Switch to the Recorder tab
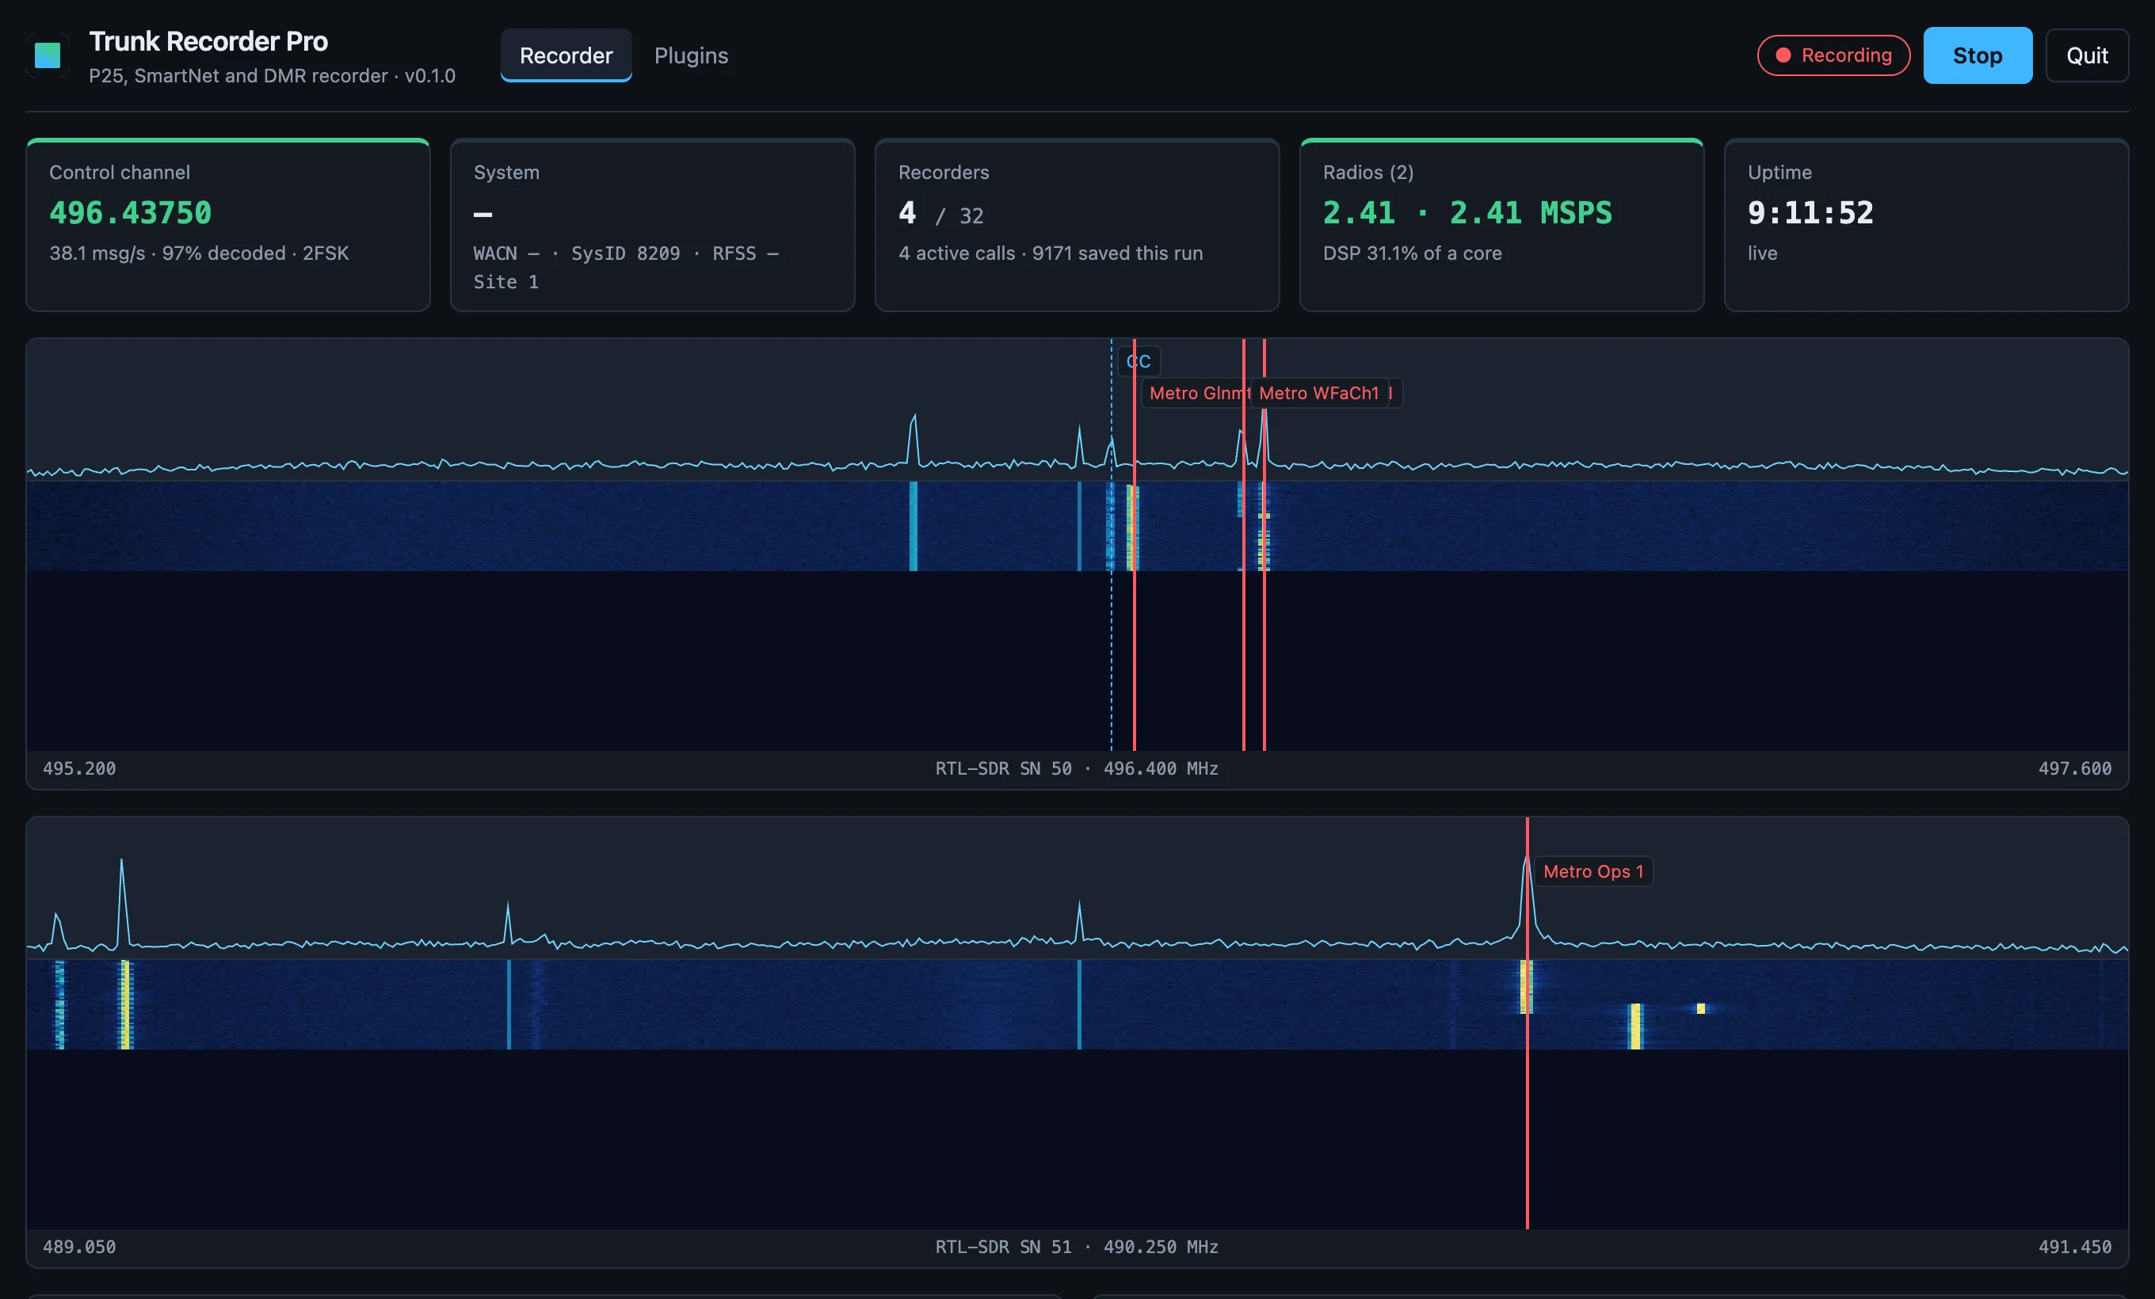2155x1299 pixels. tap(566, 55)
